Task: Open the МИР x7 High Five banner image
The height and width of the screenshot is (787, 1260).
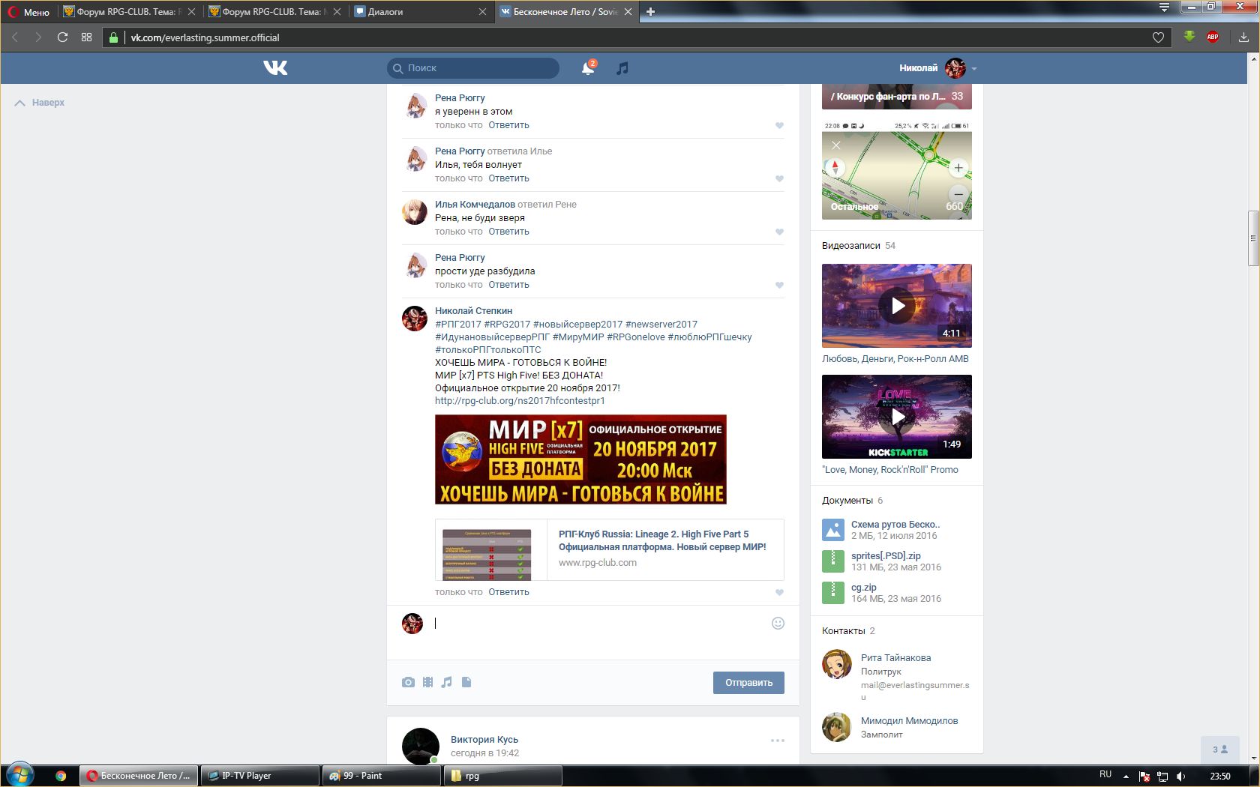Action: click(580, 459)
